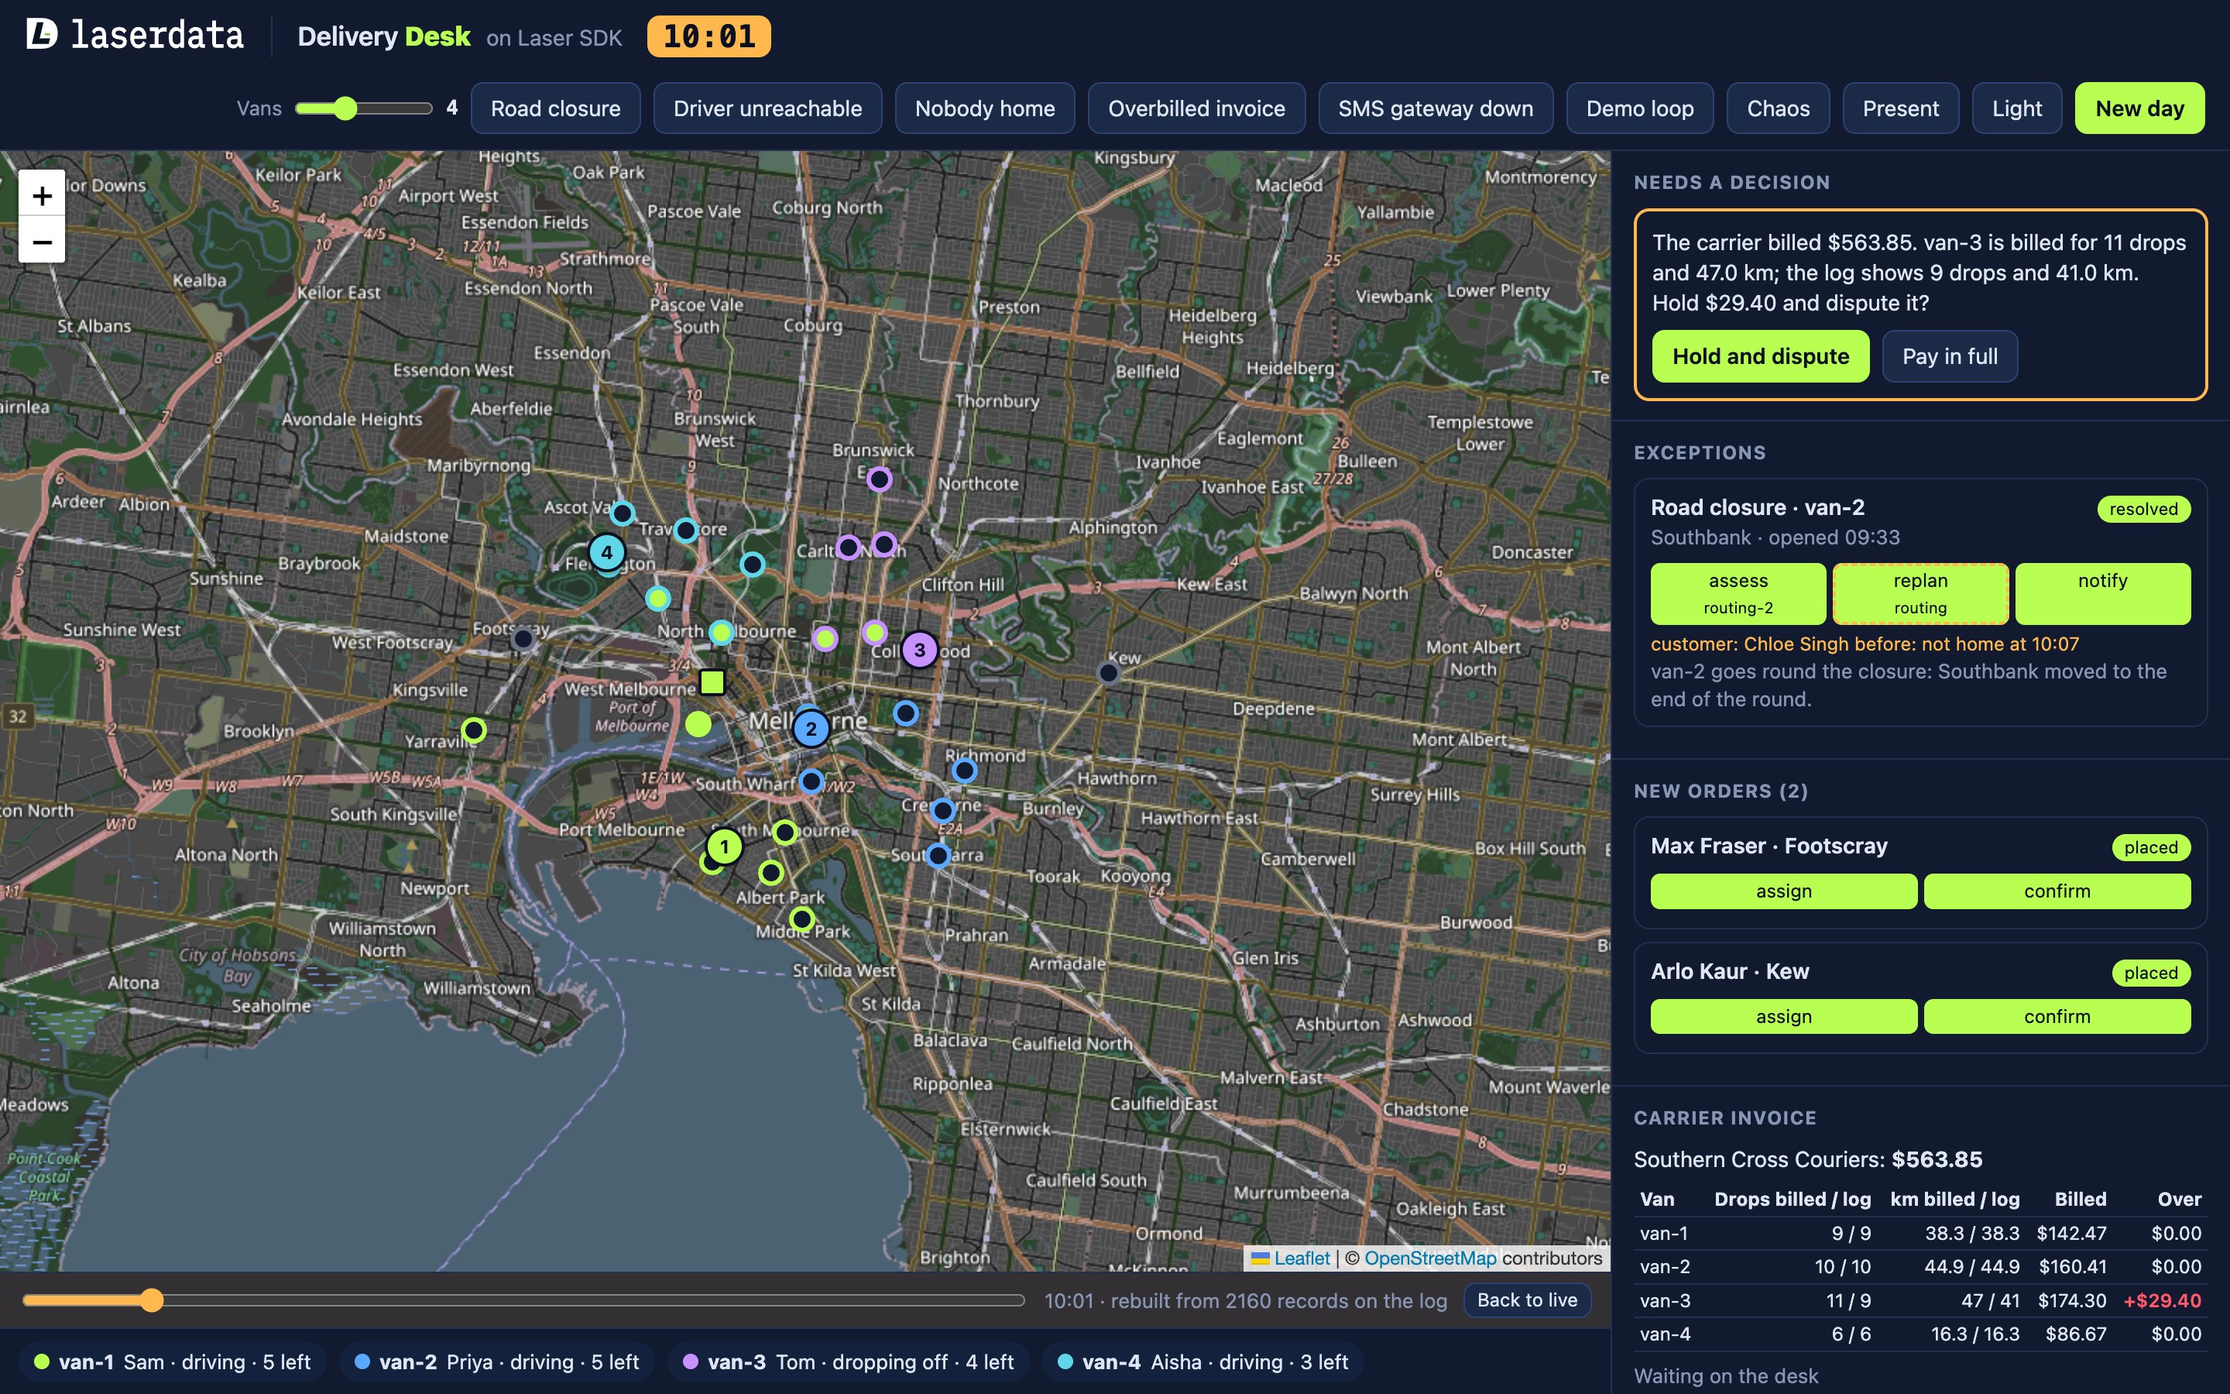This screenshot has width=2230, height=1394.
Task: Toggle Chaos mode
Action: coord(1778,108)
